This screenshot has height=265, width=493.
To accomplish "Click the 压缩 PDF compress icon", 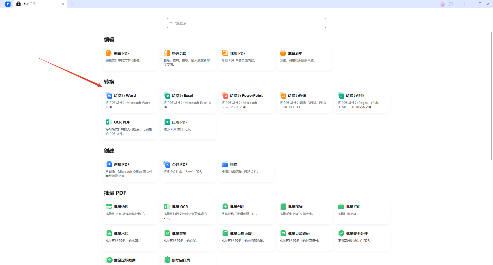I will [x=167, y=122].
